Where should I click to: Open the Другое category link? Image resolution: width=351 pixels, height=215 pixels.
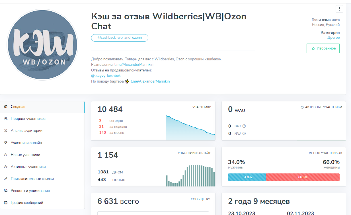(x=333, y=38)
